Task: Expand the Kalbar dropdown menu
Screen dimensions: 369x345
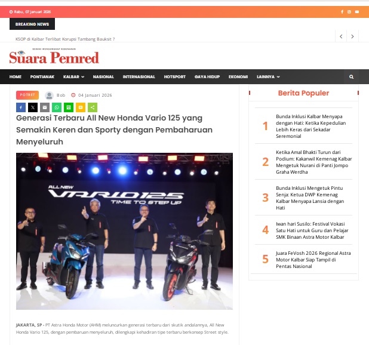Action: click(73, 77)
